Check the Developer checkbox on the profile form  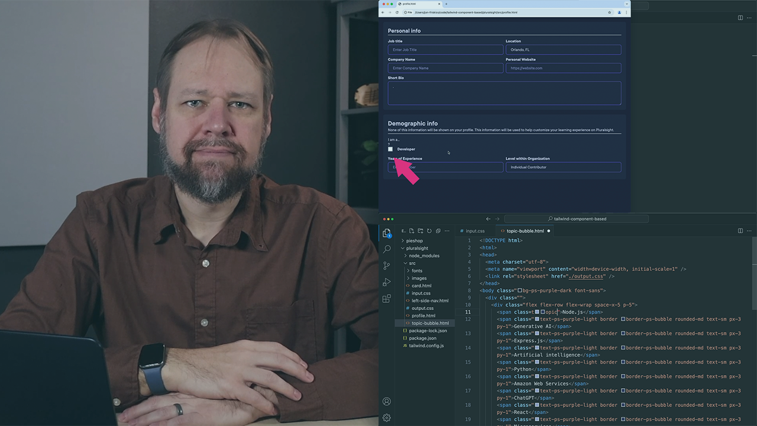[390, 149]
